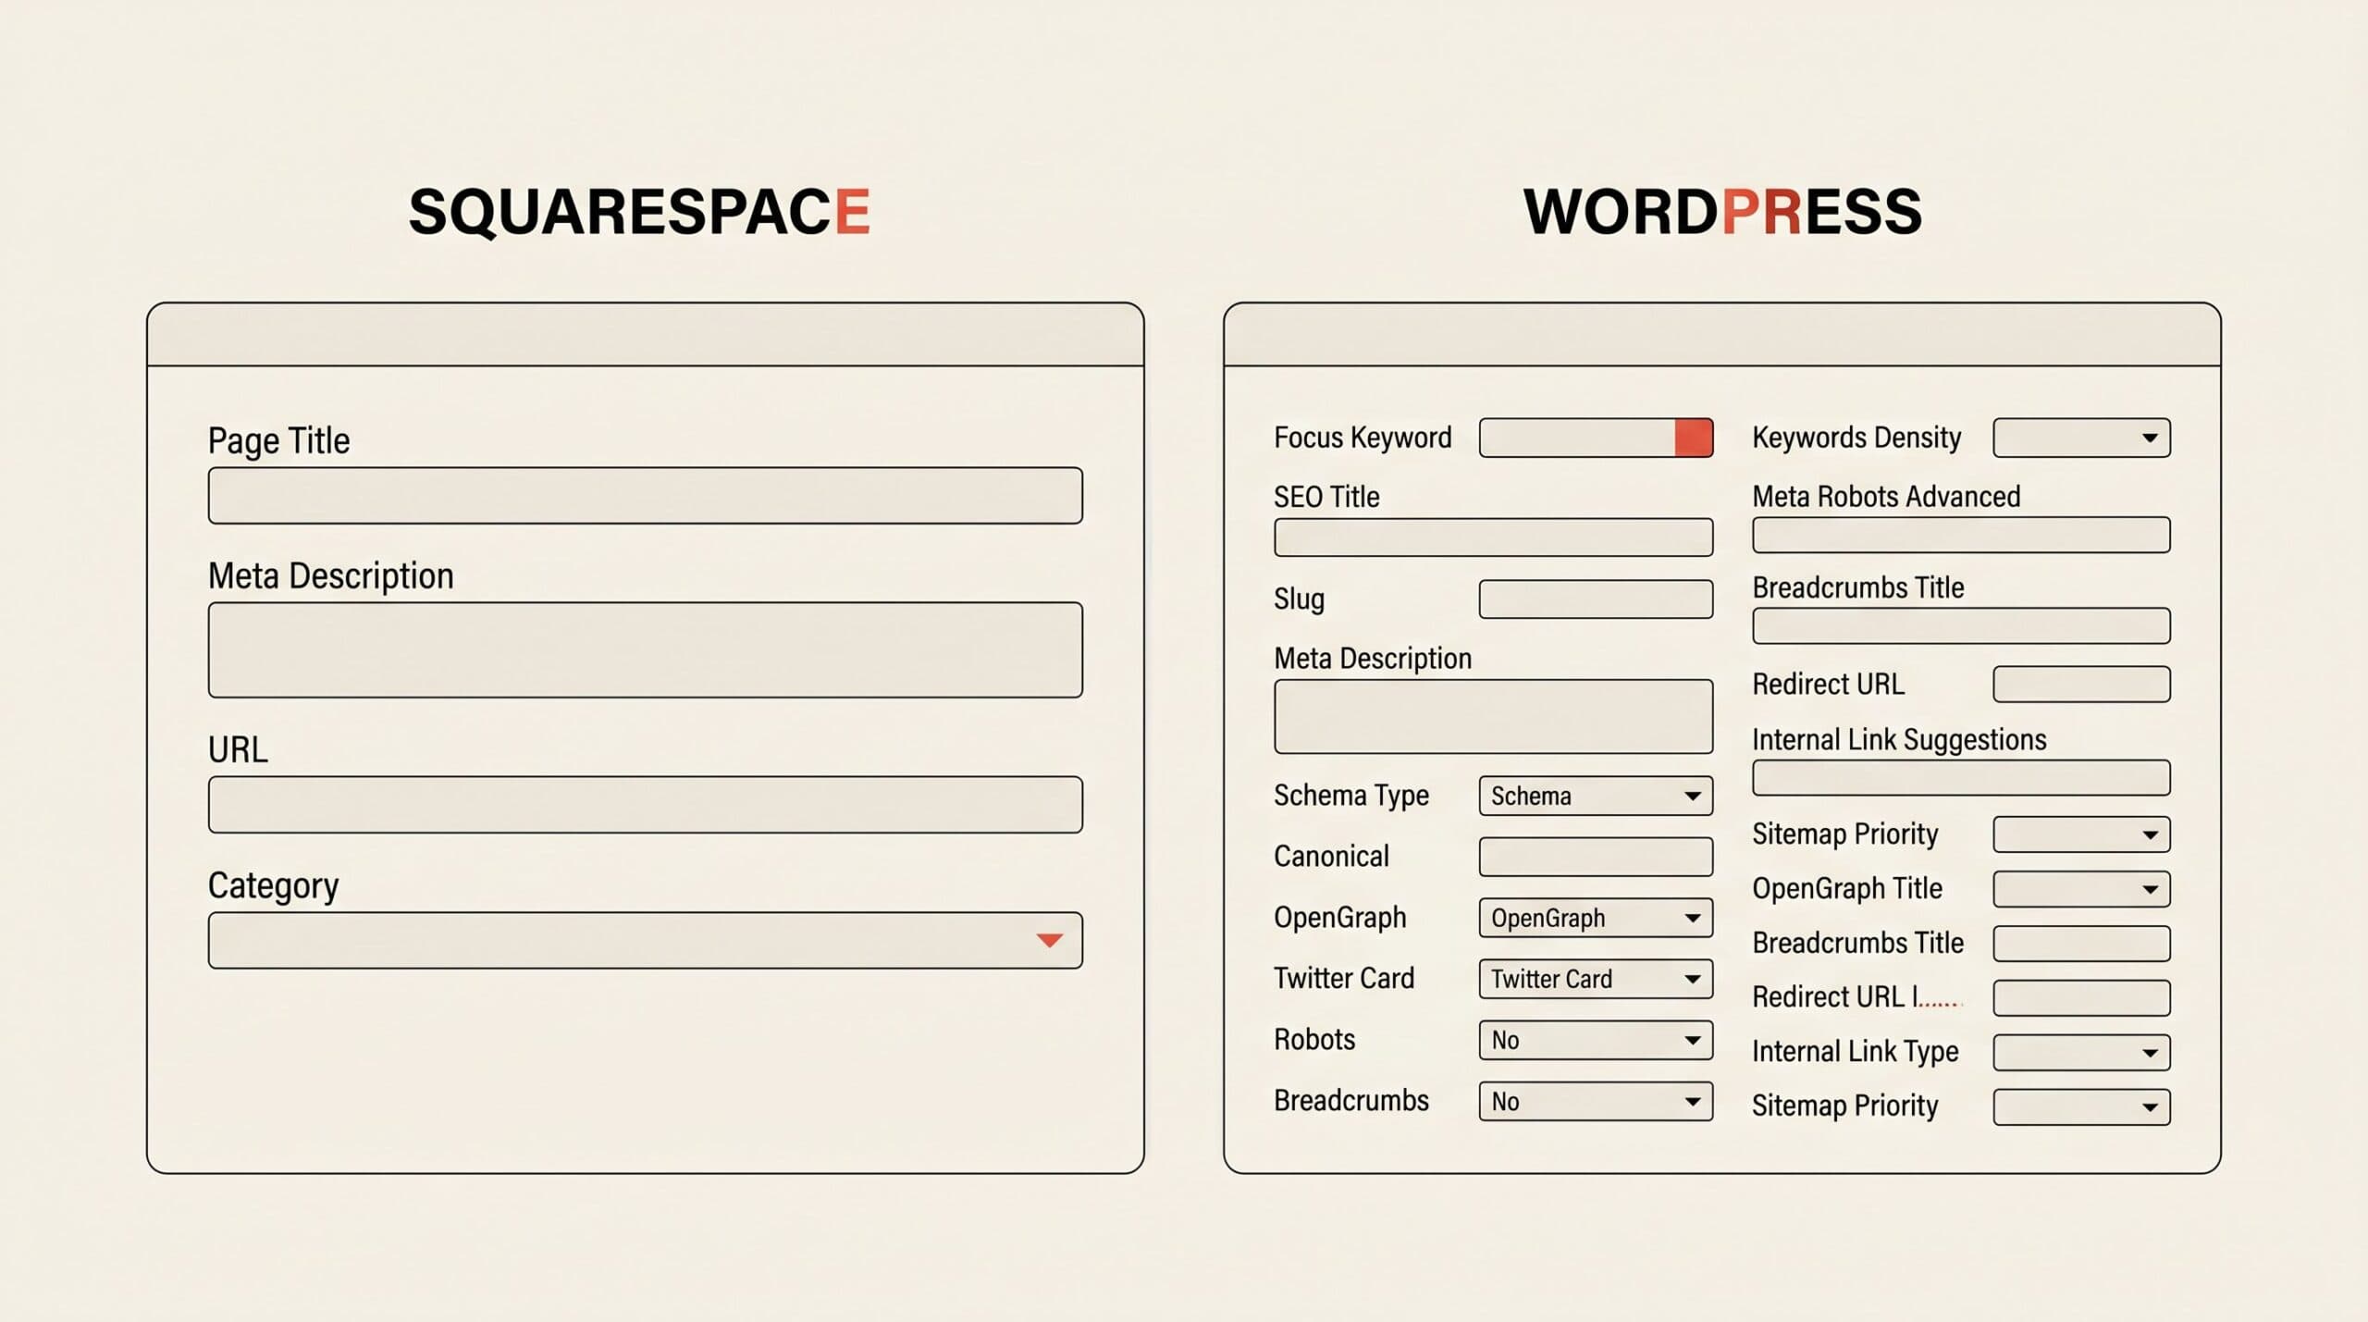Click the wide Breadcrumbs Title field above Redirect URL
Image resolution: width=2368 pixels, height=1322 pixels.
pos(1961,625)
